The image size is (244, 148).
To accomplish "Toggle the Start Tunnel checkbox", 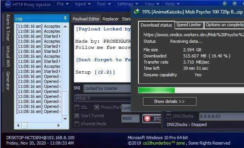I will (77, 116).
